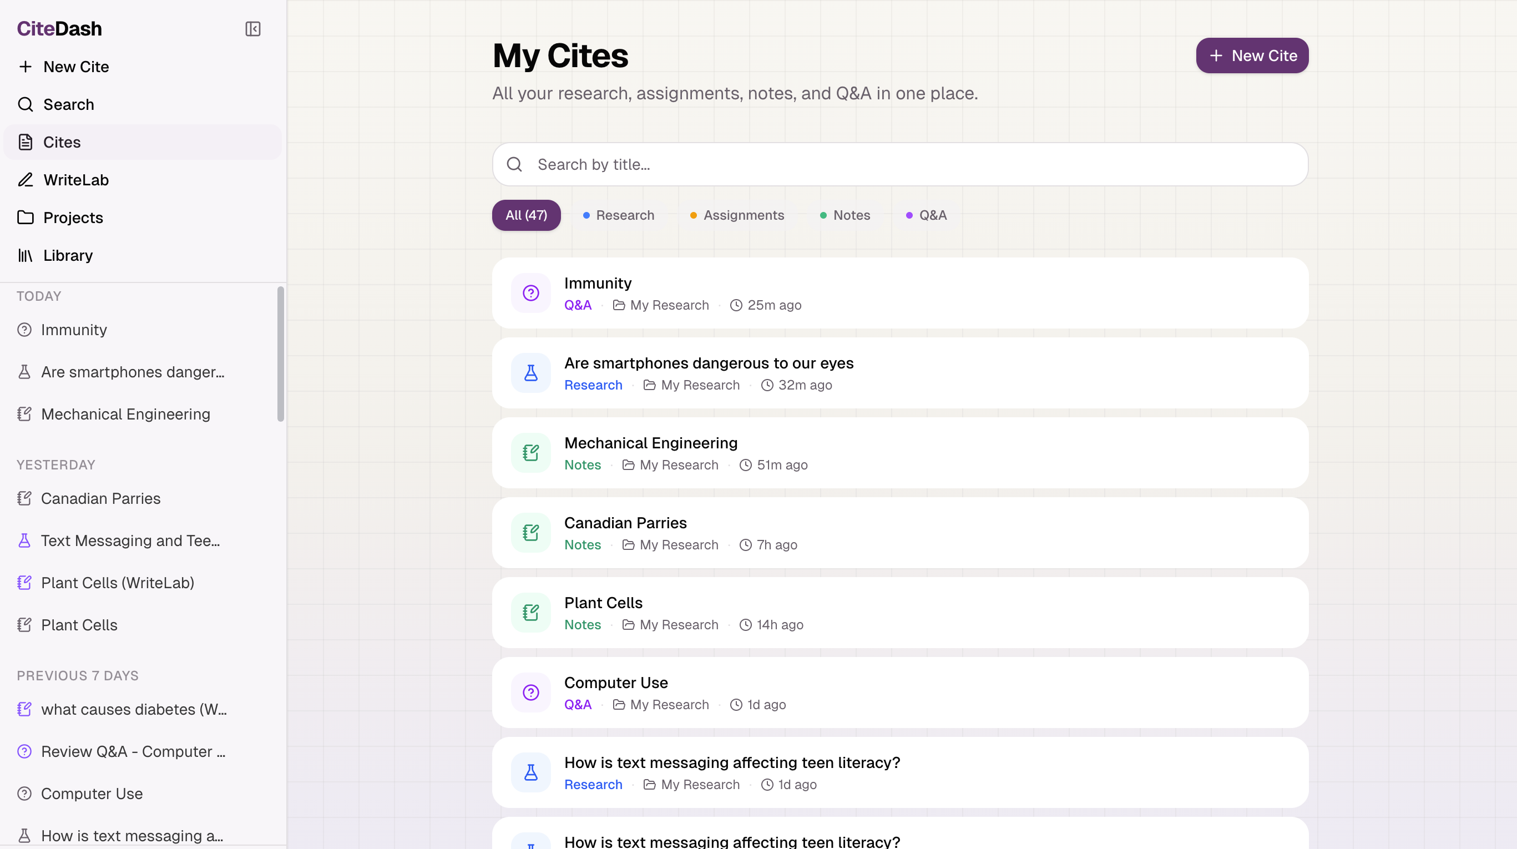Select Immunity from Today's history list
This screenshot has height=849, width=1517.
pos(74,330)
